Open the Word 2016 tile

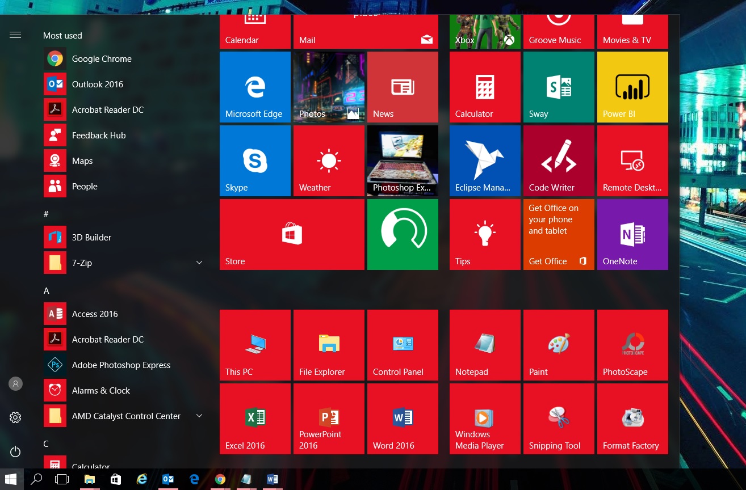tap(403, 419)
